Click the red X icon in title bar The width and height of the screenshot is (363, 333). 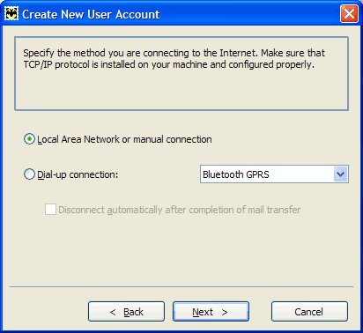[x=349, y=14]
